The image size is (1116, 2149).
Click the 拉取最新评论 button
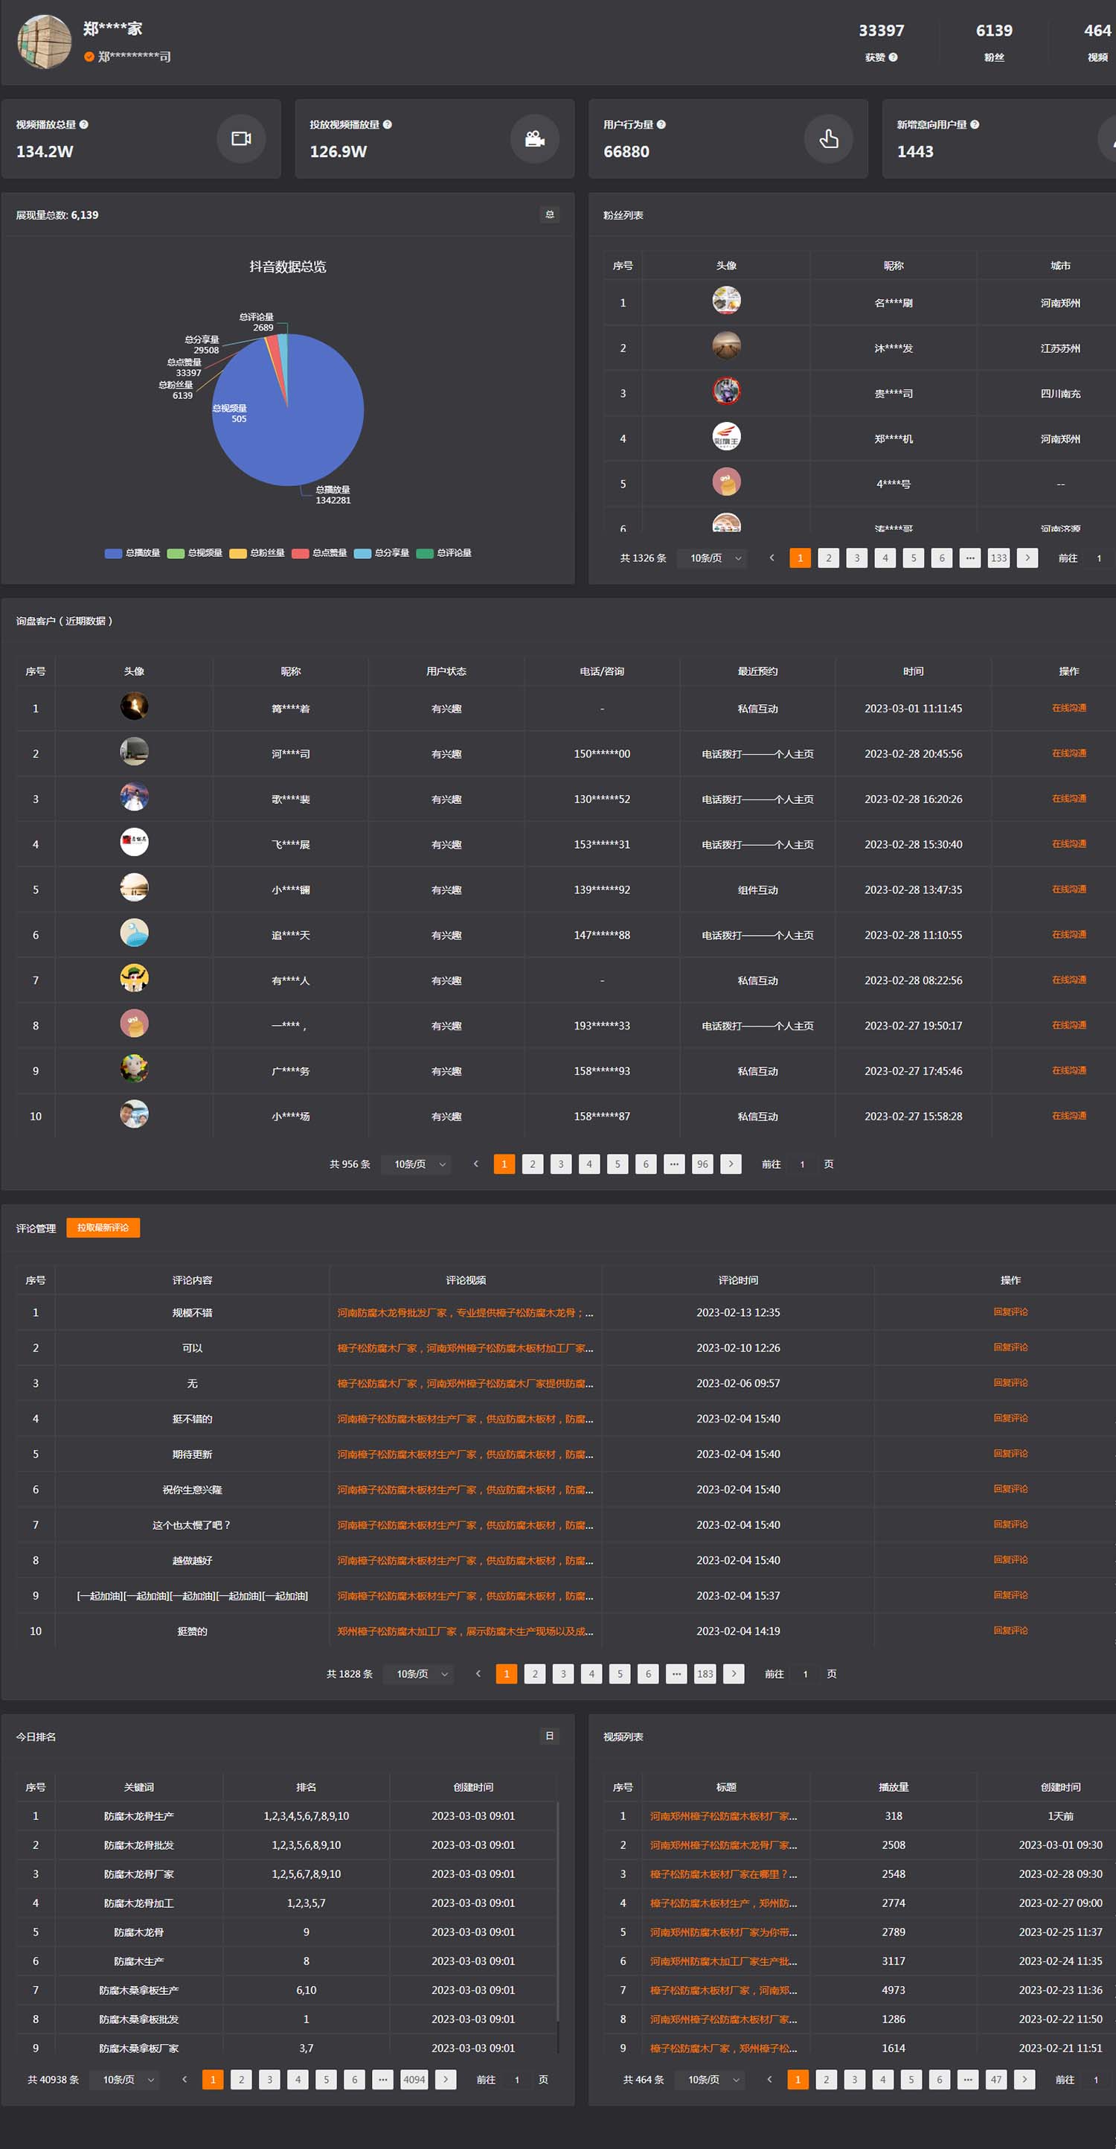(x=103, y=1228)
